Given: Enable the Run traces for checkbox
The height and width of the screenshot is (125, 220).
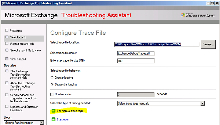Looking at the screenshot, I should 52,94.
